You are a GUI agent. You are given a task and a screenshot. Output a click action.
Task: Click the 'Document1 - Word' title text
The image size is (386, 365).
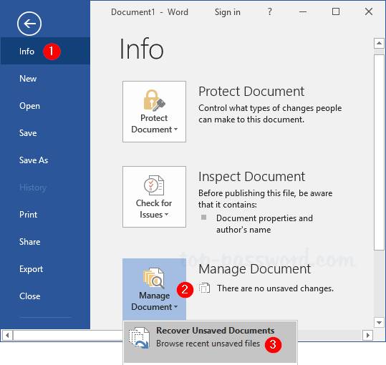(x=150, y=11)
